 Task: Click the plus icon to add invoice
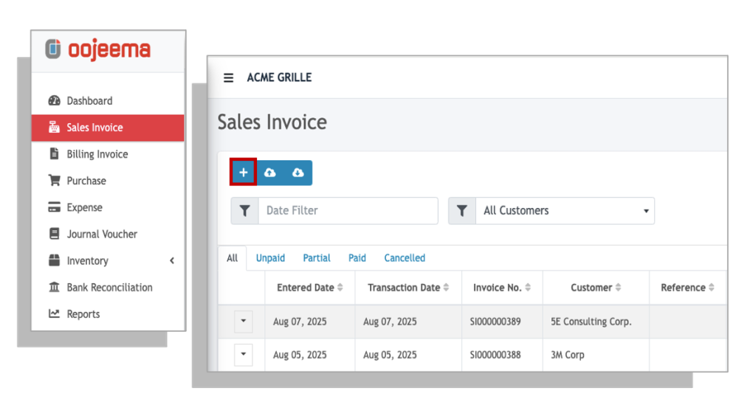pos(243,173)
